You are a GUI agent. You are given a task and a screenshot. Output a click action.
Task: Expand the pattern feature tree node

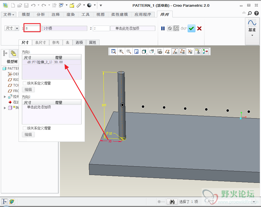point(5,108)
